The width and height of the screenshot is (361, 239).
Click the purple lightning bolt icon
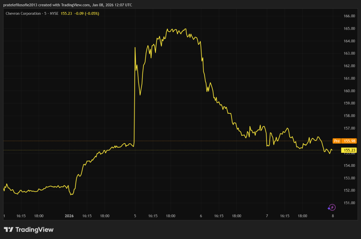[332, 207]
